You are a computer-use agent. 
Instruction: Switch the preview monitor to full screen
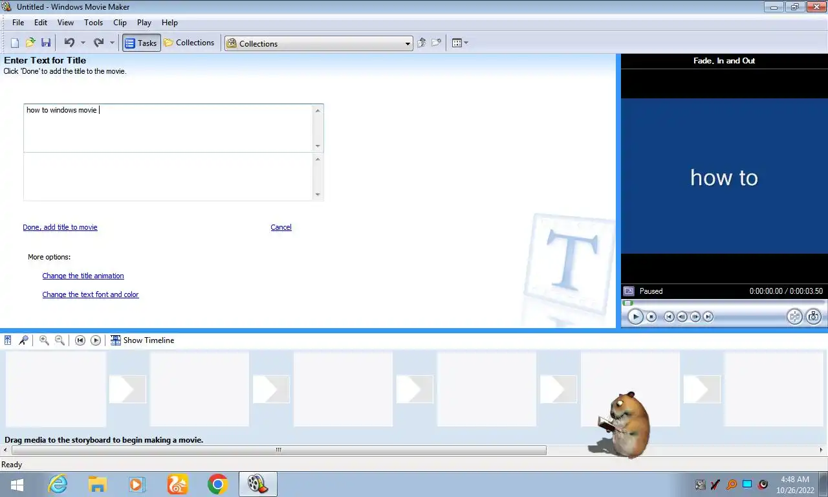point(629,291)
